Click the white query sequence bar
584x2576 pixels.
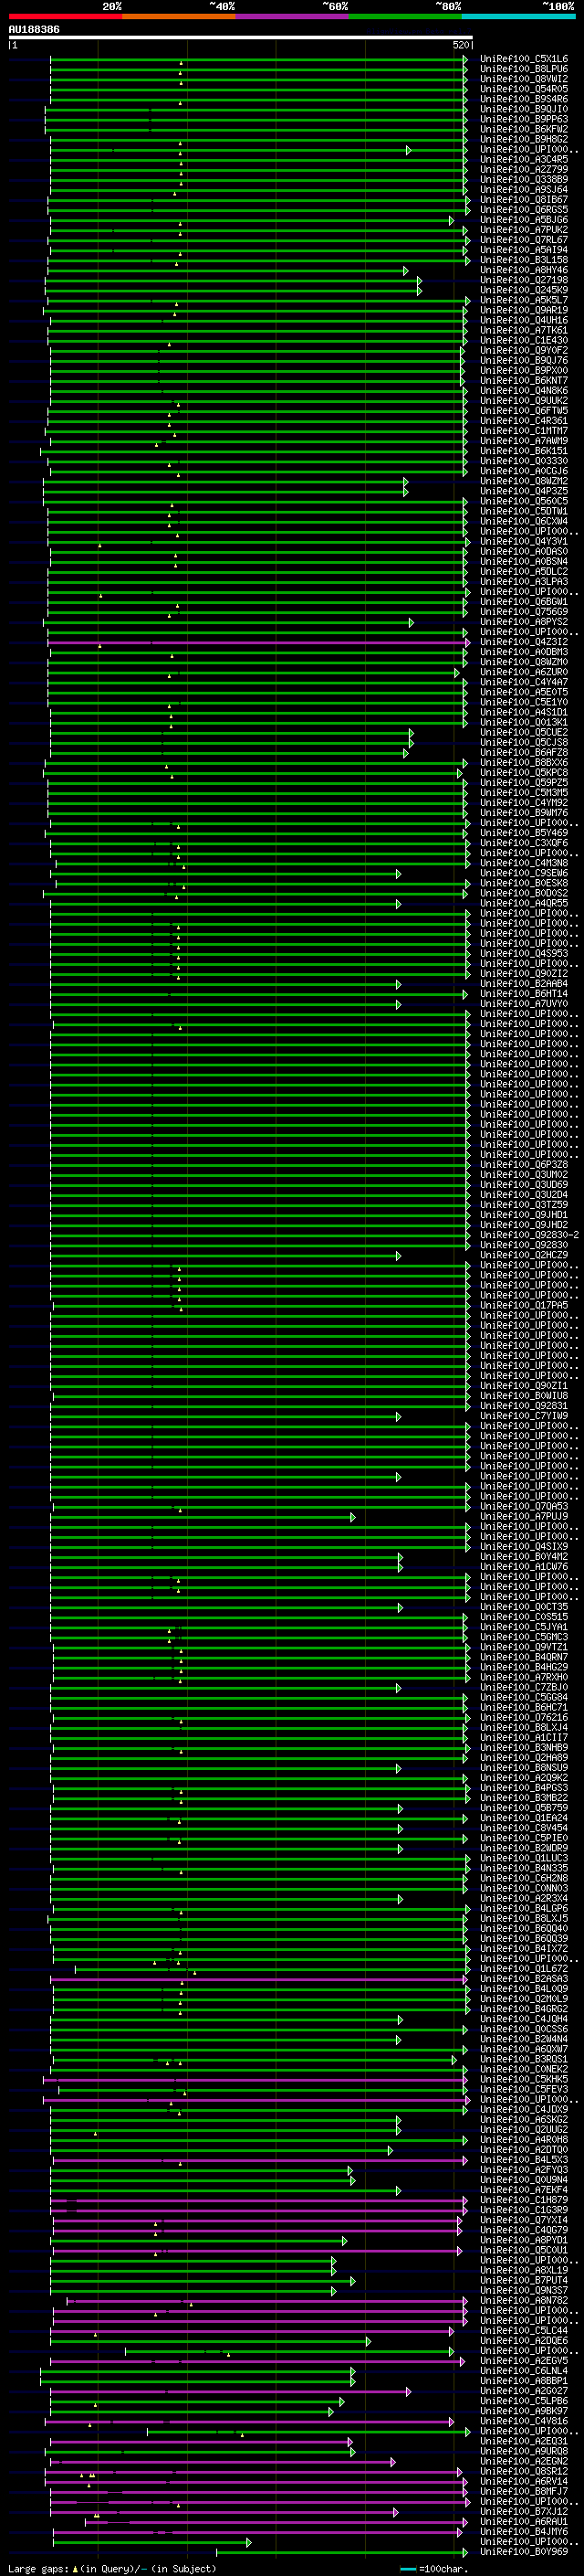point(241,38)
